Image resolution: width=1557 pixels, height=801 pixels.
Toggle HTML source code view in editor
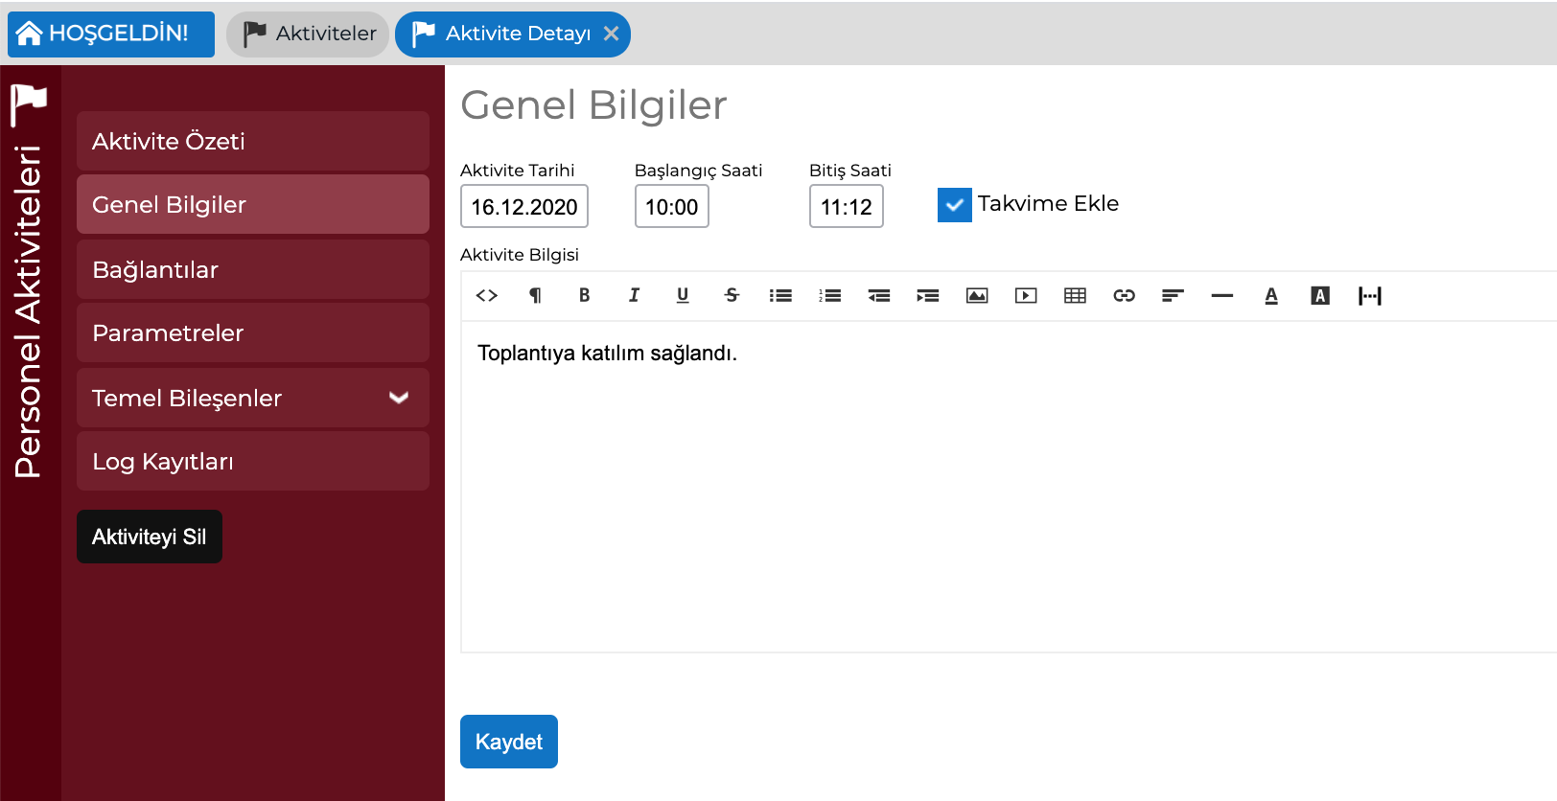pyautogui.click(x=486, y=296)
